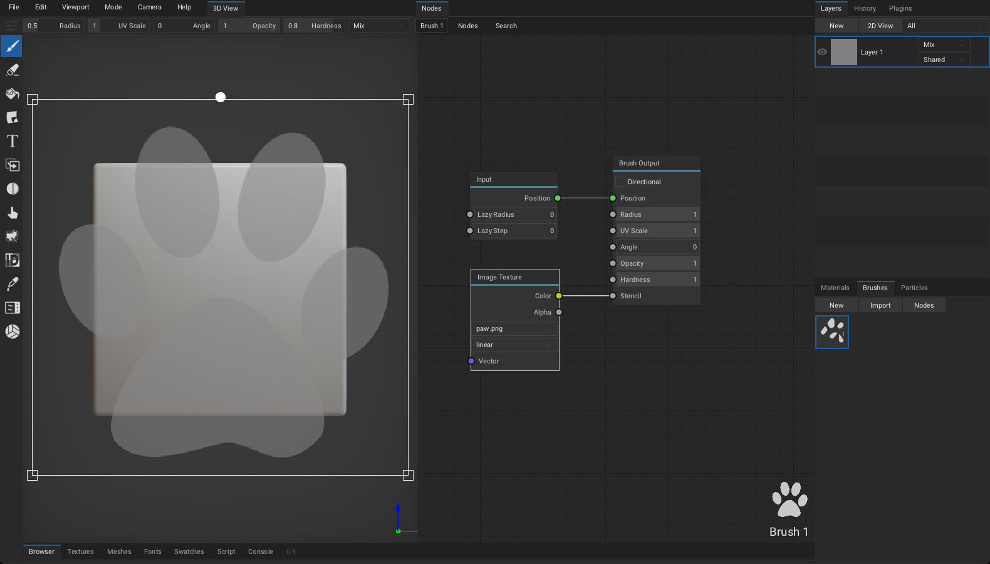
Task: Select the Smudge finger tool
Action: [12, 213]
